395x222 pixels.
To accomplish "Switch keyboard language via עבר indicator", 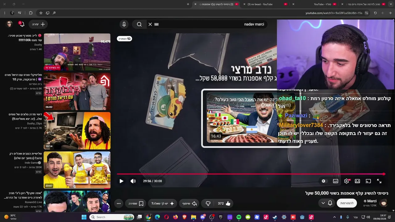I will click(355, 217).
